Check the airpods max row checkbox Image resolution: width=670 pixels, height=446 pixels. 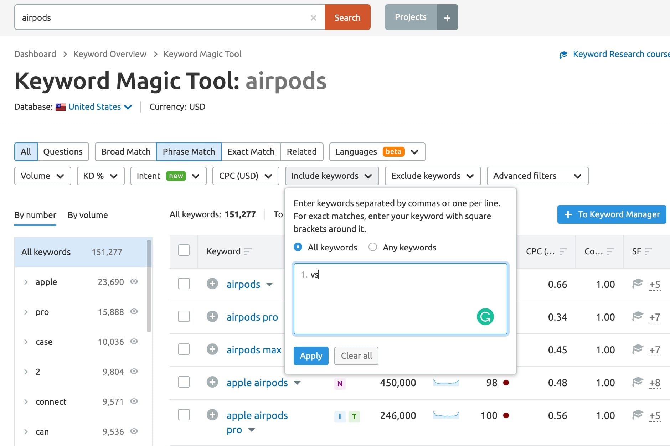click(184, 349)
